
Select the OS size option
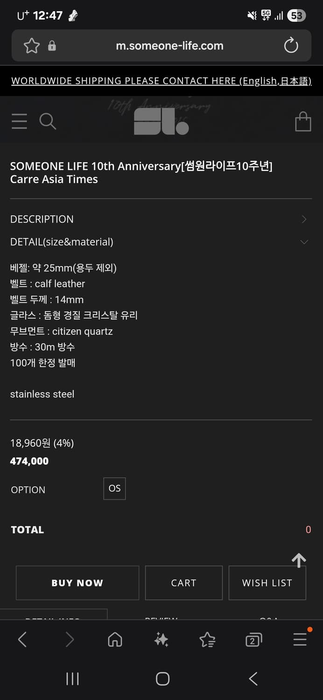114,489
